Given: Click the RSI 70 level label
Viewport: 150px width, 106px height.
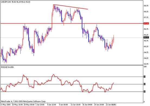Looking at the screenshot, I should click(145, 77).
